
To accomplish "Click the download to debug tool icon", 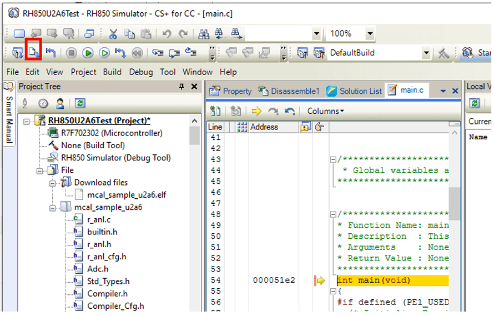I will point(34,53).
